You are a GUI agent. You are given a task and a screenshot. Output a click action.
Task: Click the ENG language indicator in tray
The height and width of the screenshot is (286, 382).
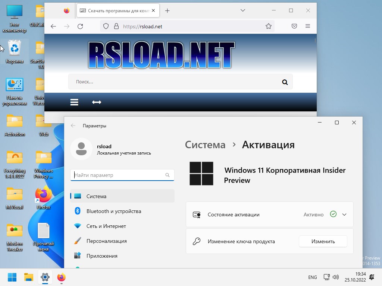(x=312, y=277)
